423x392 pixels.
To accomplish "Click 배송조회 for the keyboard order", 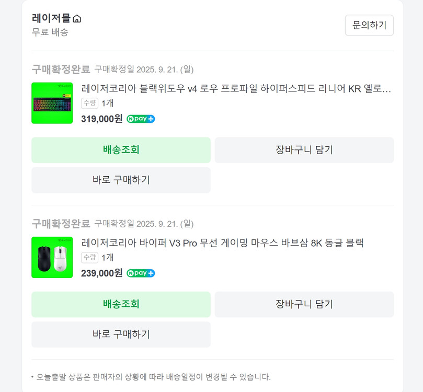I will coord(121,150).
